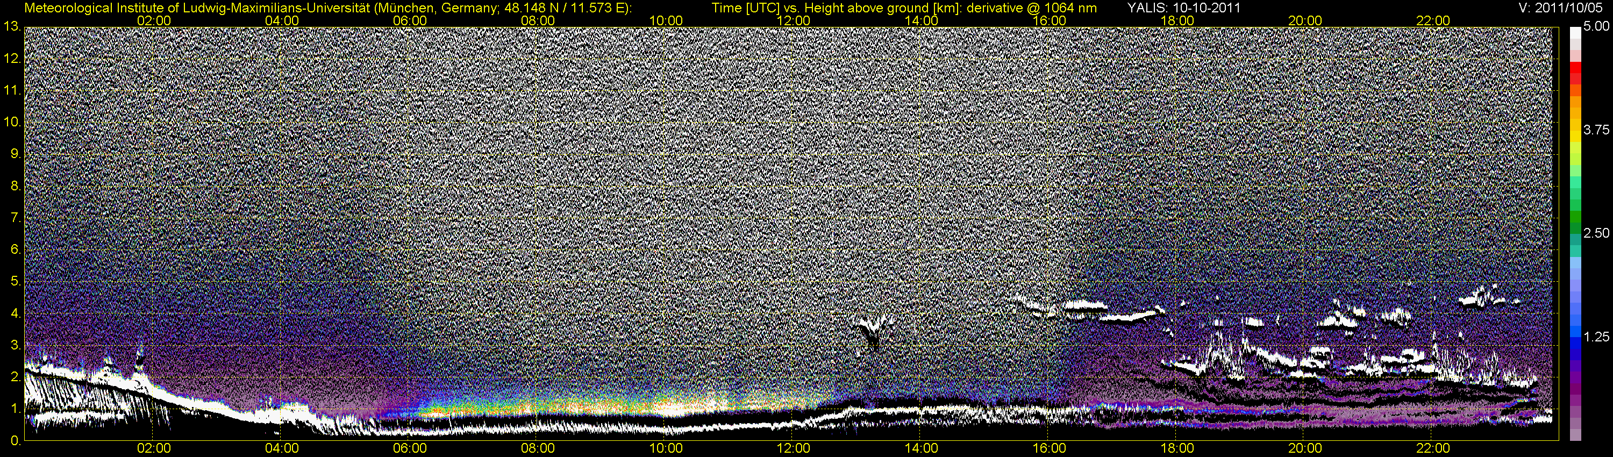Click the 8 km height axis label
The height and width of the screenshot is (457, 1613).
pos(16,187)
